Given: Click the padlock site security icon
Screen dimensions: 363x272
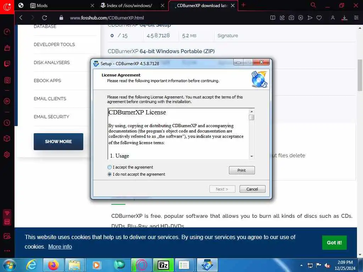Looking at the screenshot, I should 61,18.
